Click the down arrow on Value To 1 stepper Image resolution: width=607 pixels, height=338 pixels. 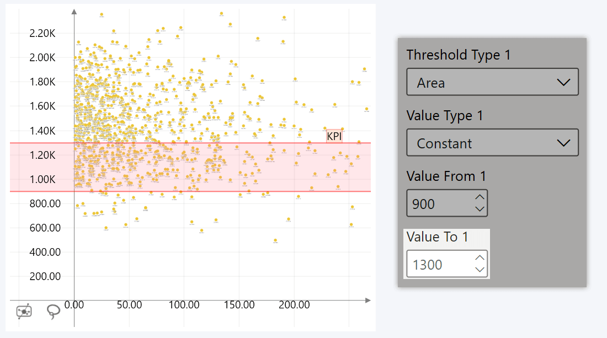[x=480, y=269]
